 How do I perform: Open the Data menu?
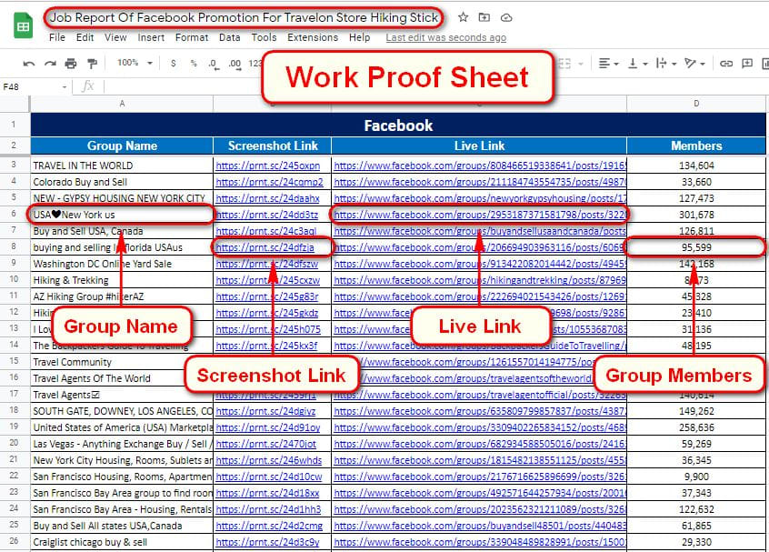230,37
